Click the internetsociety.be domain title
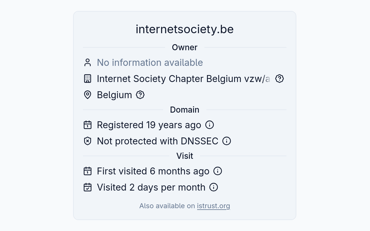 (185, 29)
